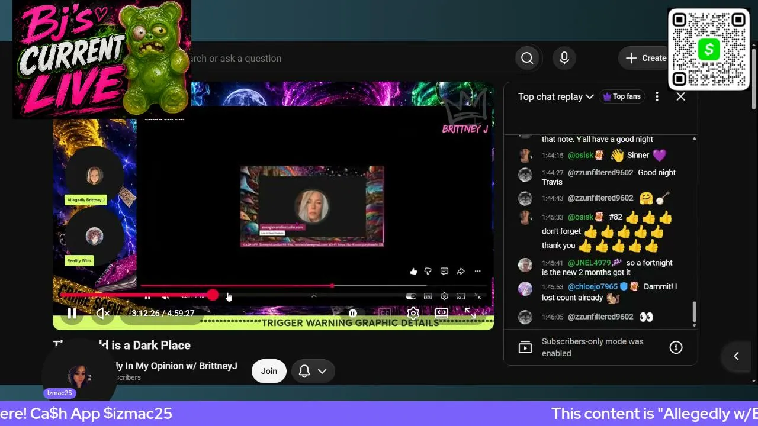Click the chat scrollbar thumb
The width and height of the screenshot is (758, 426).
coord(694,311)
